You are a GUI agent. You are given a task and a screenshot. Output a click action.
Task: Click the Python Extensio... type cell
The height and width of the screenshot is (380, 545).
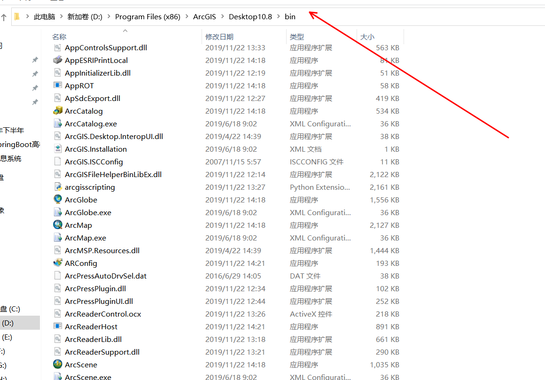pos(320,187)
